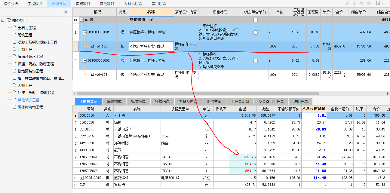Select 墙、柱面装饰与隔断 tree item
Screen dimensions: 390x193
click(41, 78)
